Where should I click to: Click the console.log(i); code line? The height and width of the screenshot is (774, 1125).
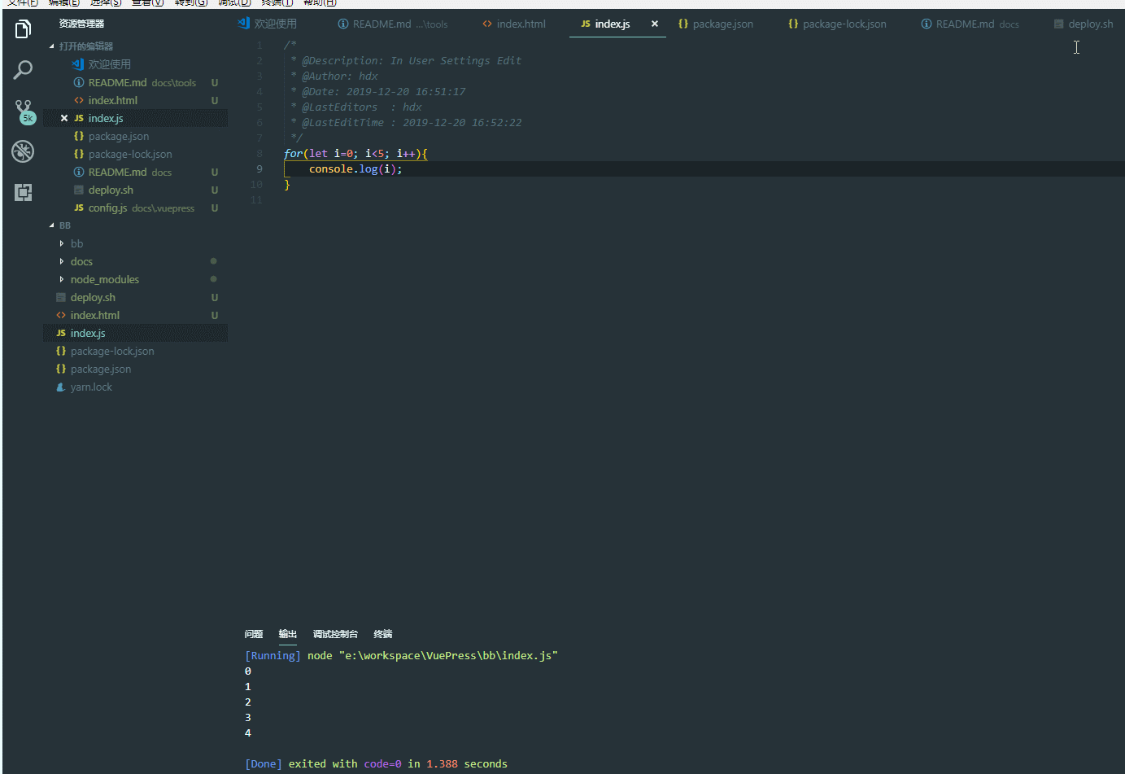click(355, 168)
